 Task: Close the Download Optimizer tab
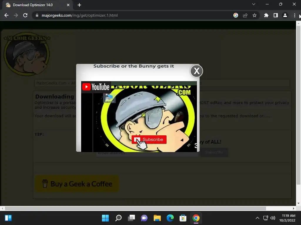(x=68, y=5)
